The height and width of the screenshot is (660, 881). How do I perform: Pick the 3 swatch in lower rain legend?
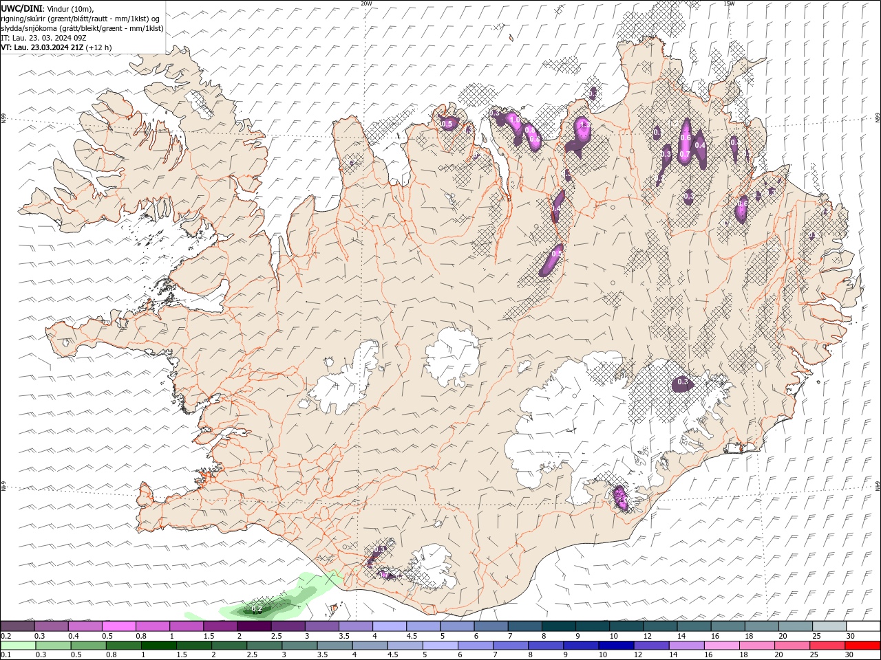(300, 646)
